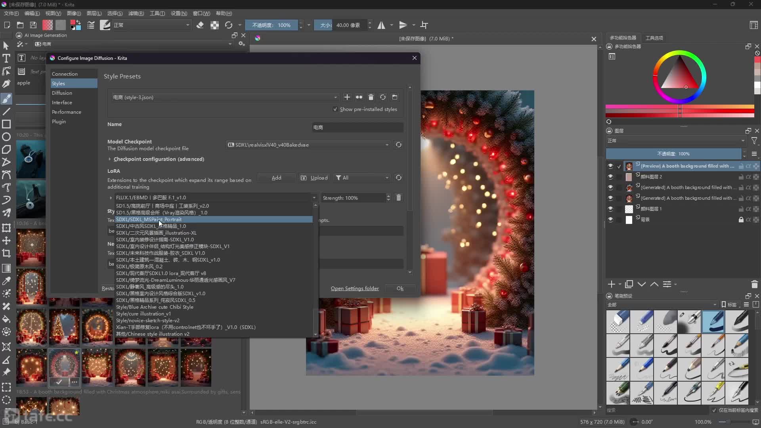Delete the current style preset

point(371,97)
